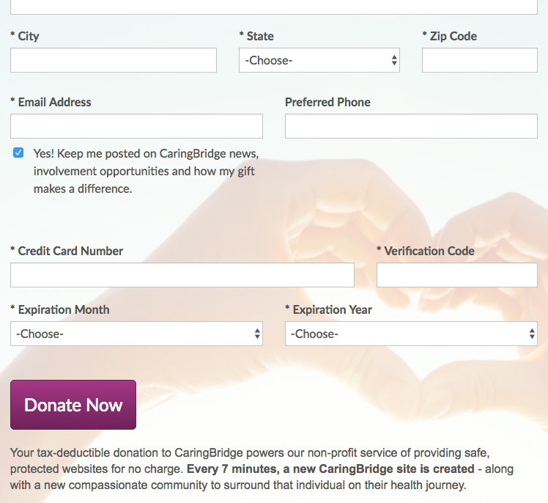Click the partially visible field above City

[x=274, y=7]
